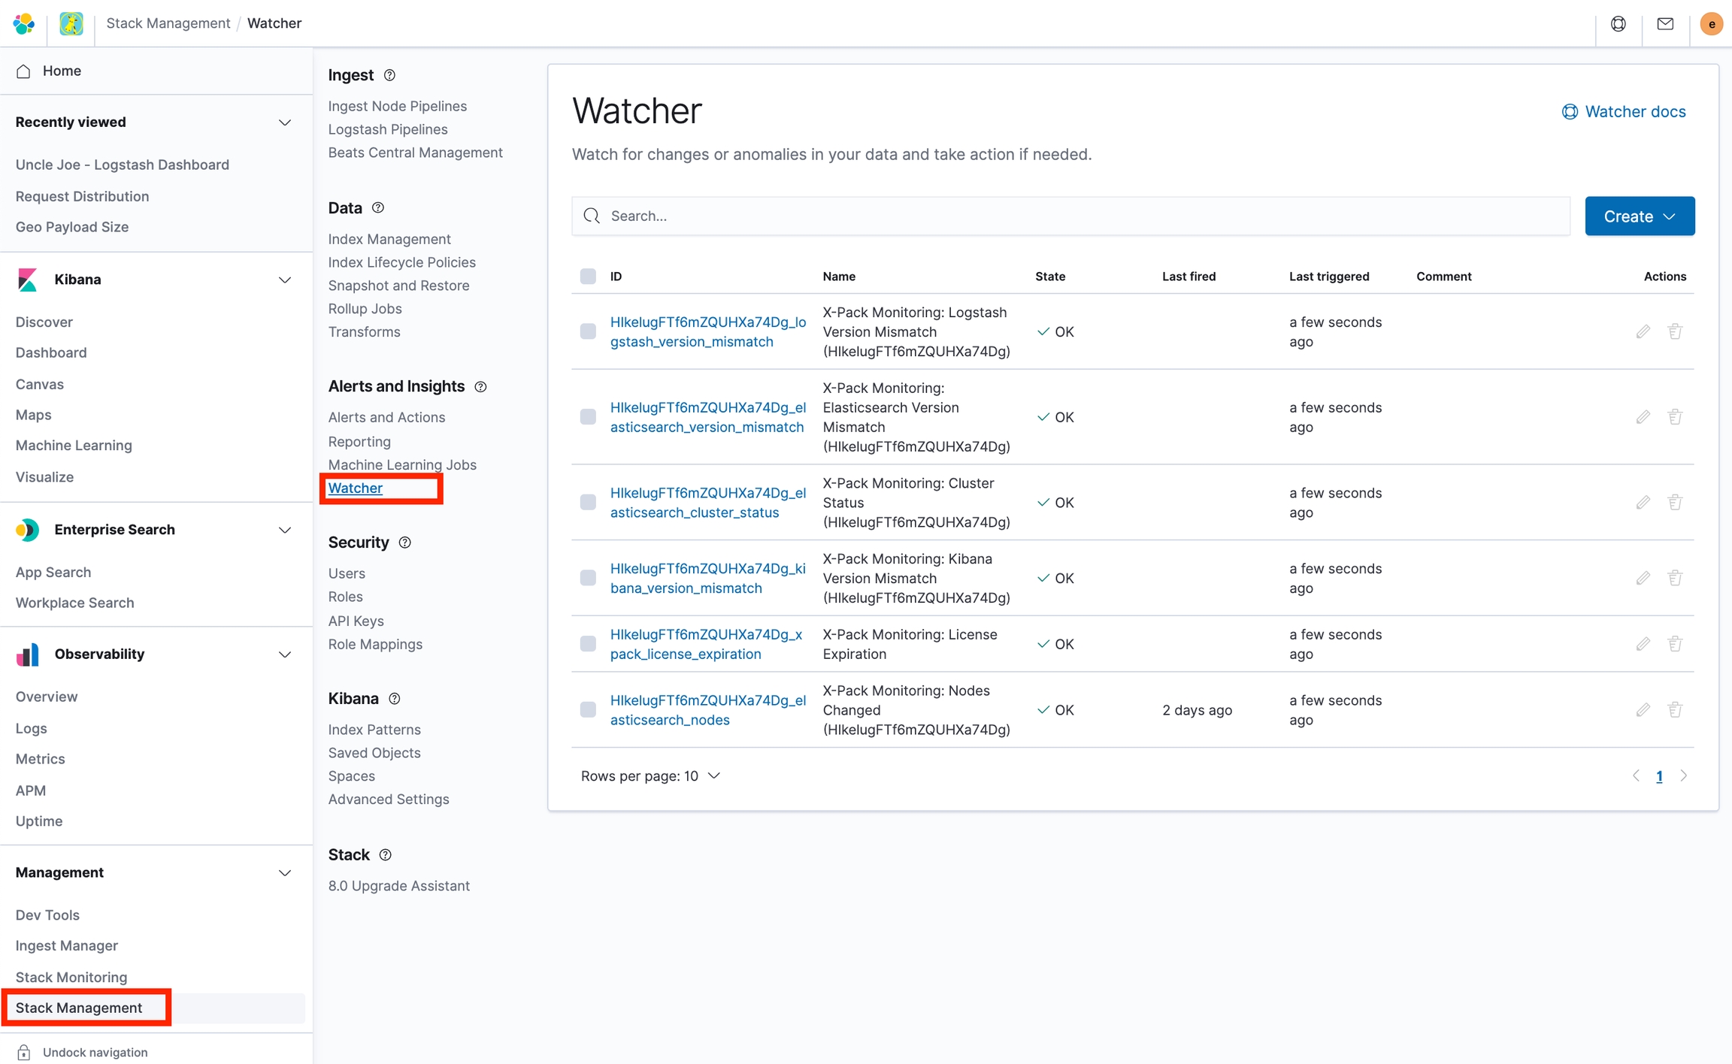Select page 1 in pagination
The width and height of the screenshot is (1732, 1064).
(x=1659, y=777)
